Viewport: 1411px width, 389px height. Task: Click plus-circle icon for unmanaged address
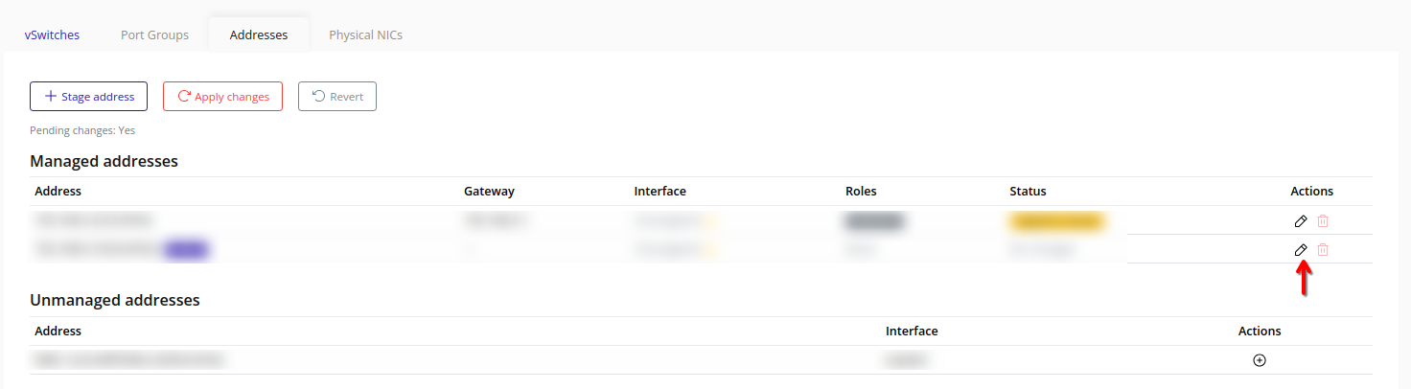click(1260, 360)
